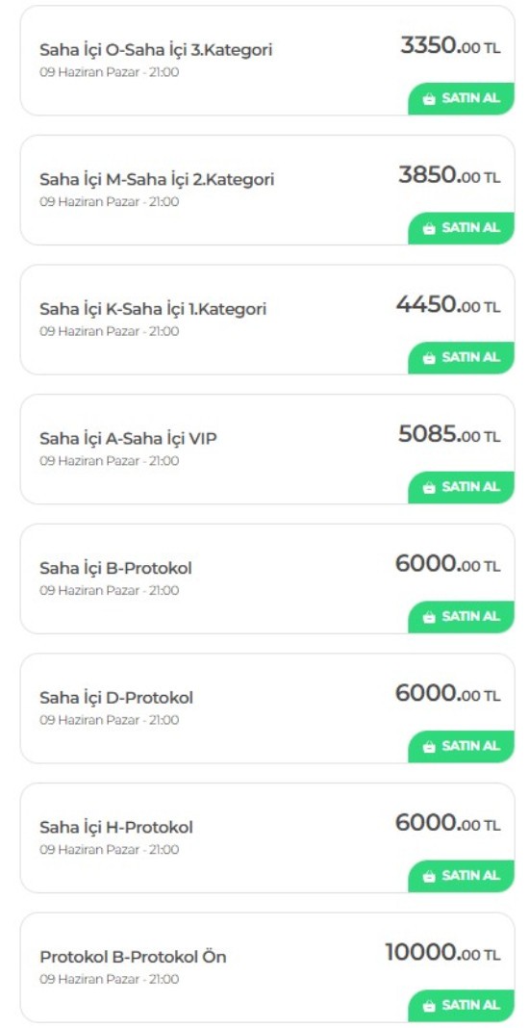Click basket icon for 10000 TL ticket
529x1028 pixels.
click(x=429, y=1007)
